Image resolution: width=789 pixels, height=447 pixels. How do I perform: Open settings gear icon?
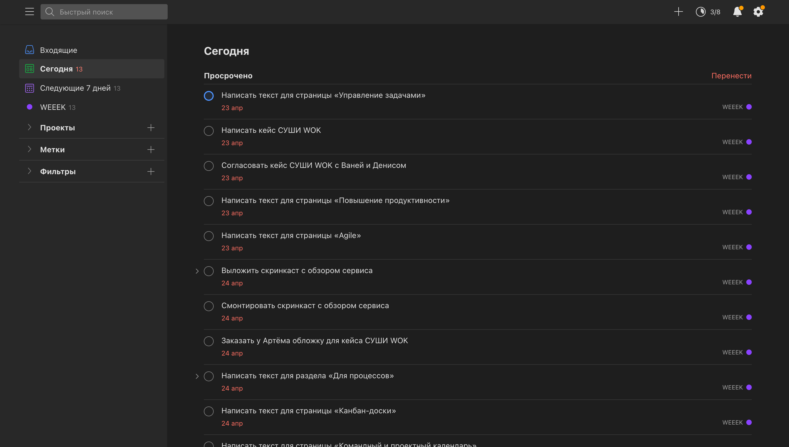[758, 12]
